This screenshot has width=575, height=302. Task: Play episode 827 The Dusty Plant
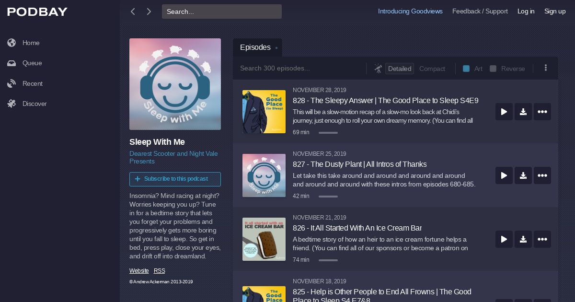tap(504, 175)
